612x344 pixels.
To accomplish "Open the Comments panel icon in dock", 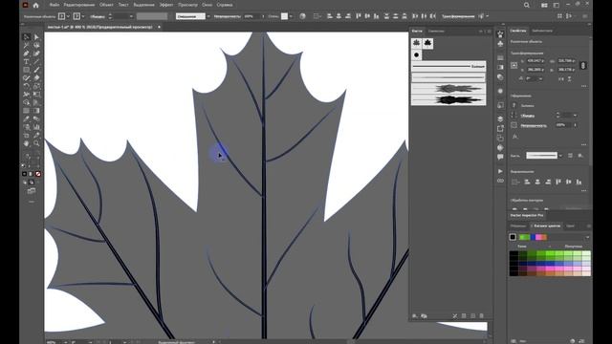I will [x=500, y=157].
